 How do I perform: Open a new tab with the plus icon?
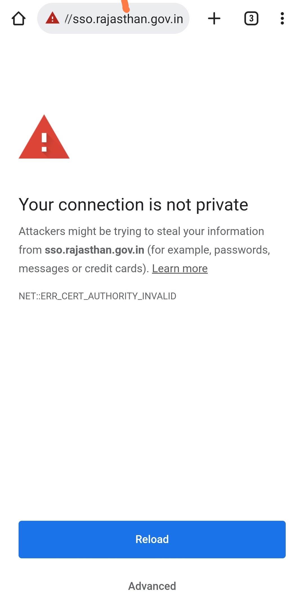214,19
